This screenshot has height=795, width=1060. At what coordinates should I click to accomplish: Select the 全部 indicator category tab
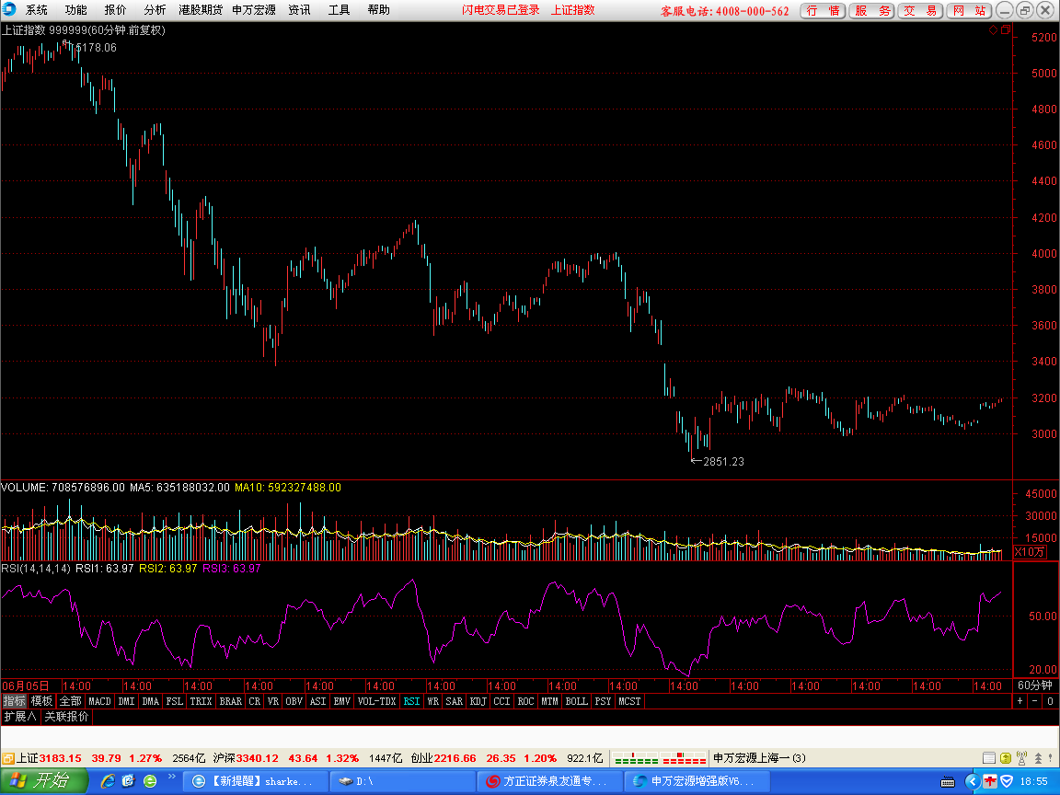[70, 701]
